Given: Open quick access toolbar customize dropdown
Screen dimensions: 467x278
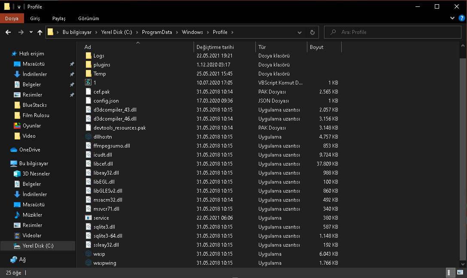Looking at the screenshot, I should [x=19, y=7].
